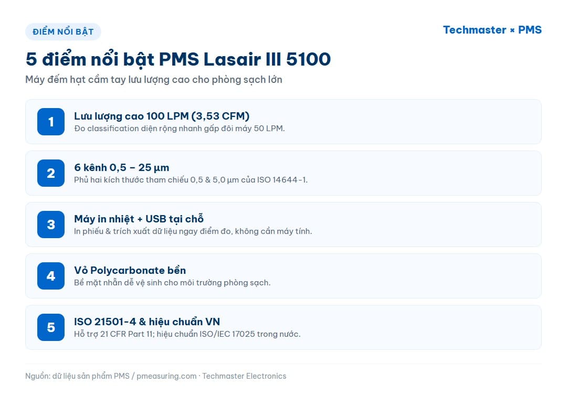The width and height of the screenshot is (567, 395).
Task: Click title 'Lưu lượng cao 100 LPM (3,53 CFM)'
Action: tap(162, 116)
